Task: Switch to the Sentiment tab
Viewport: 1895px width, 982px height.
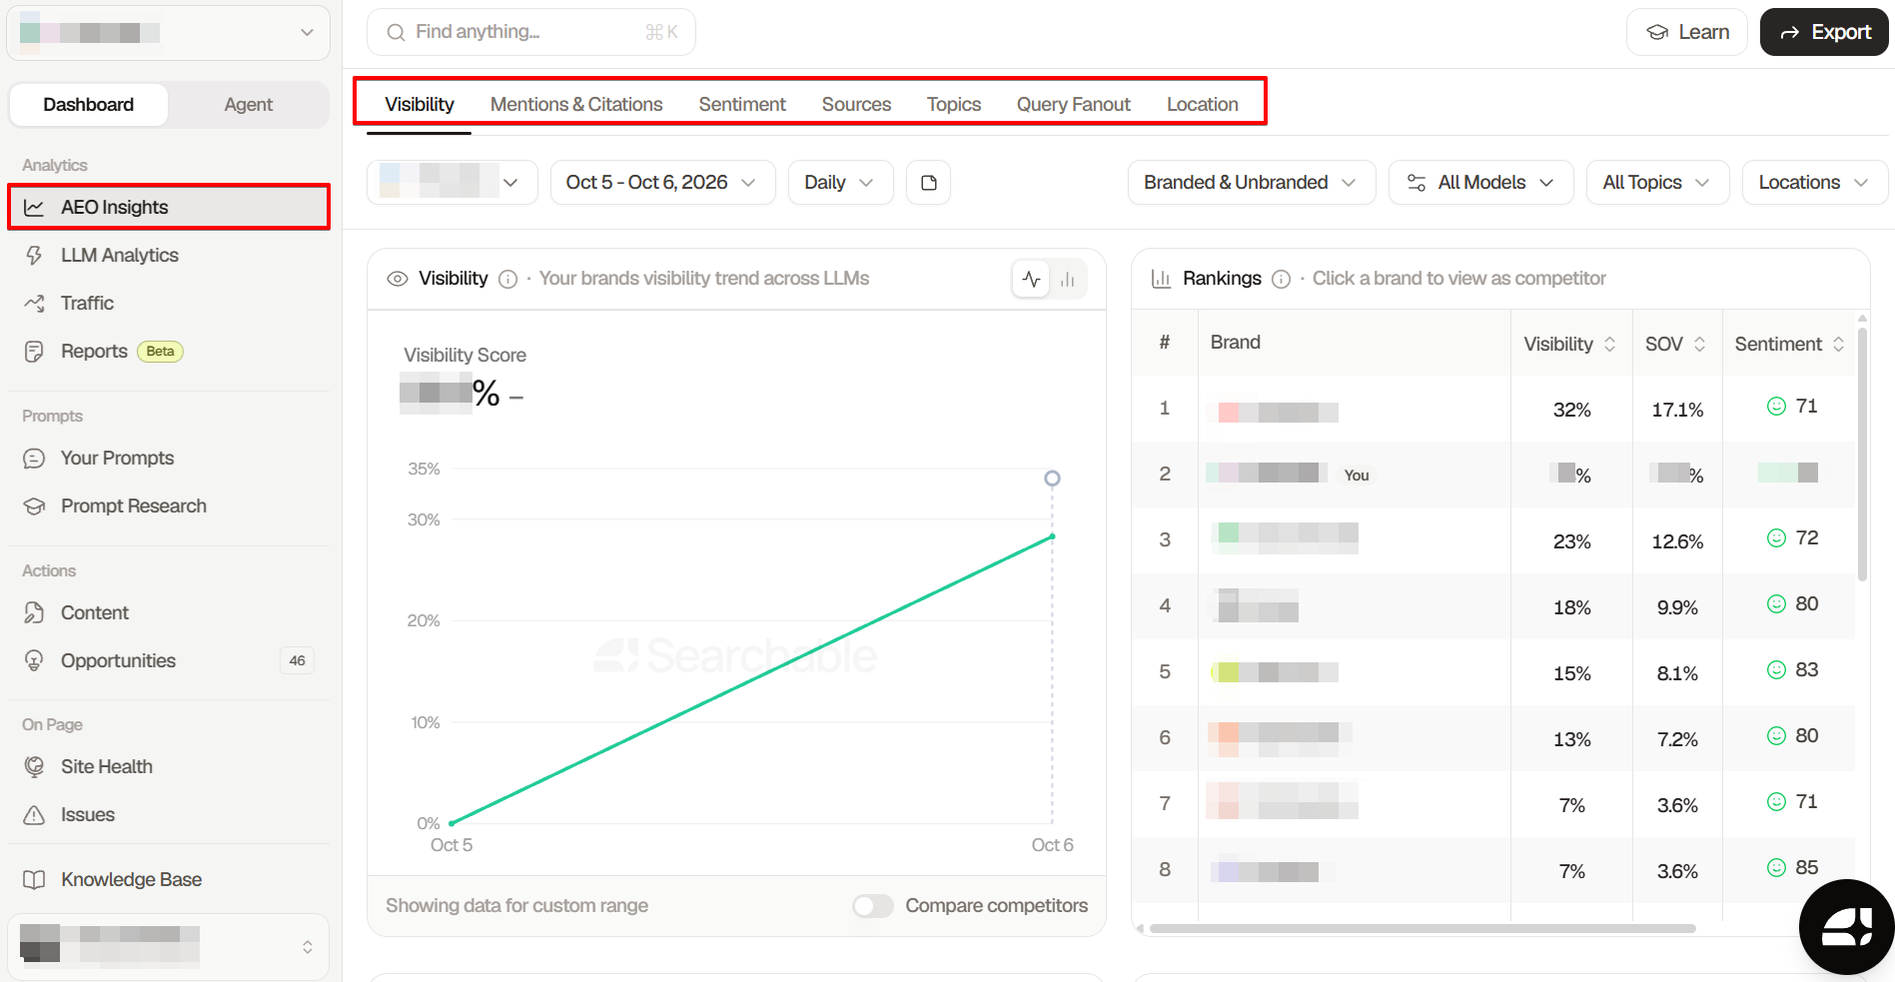Action: pos(742,105)
